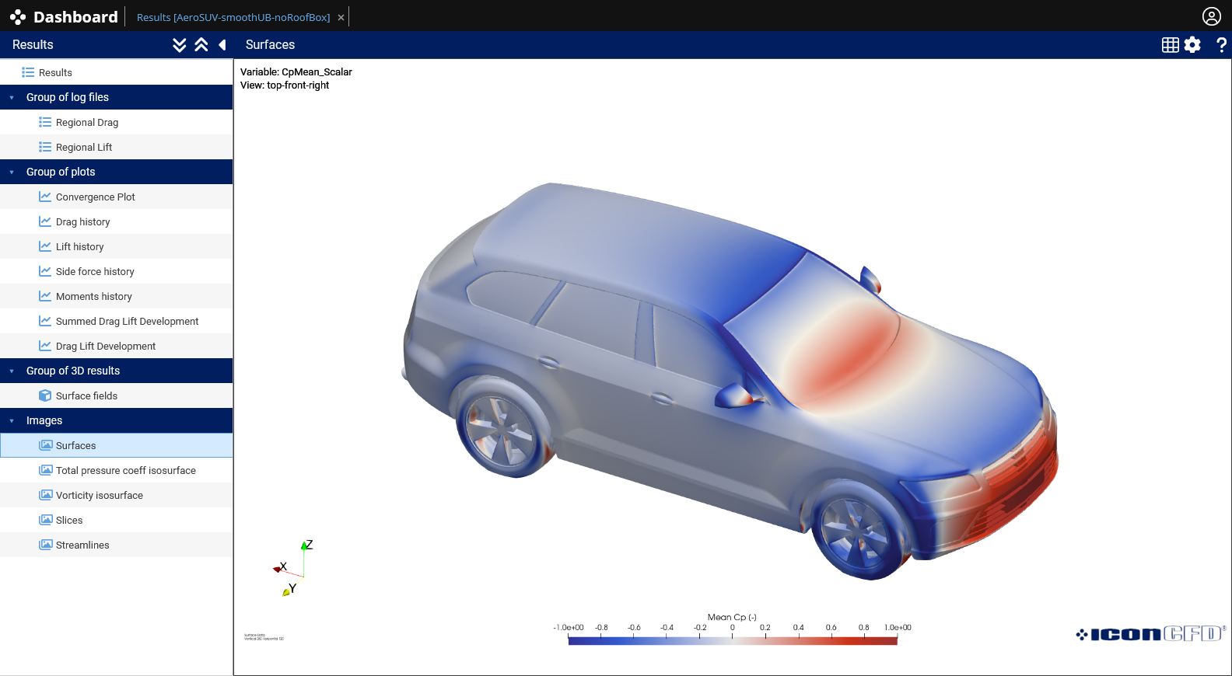
Task: Click the collapse all double-chevron up icon
Action: coord(201,45)
